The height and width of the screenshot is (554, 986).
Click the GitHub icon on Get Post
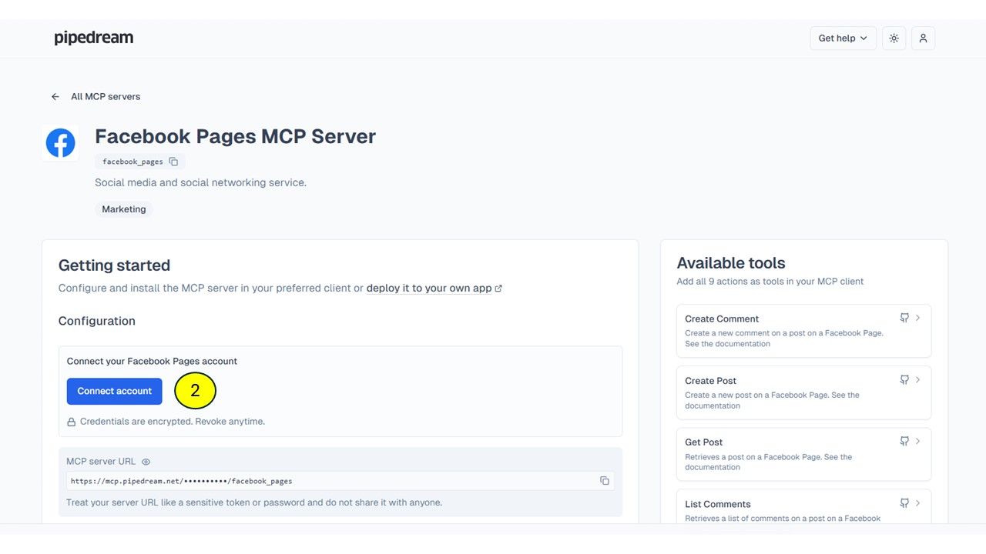(904, 442)
